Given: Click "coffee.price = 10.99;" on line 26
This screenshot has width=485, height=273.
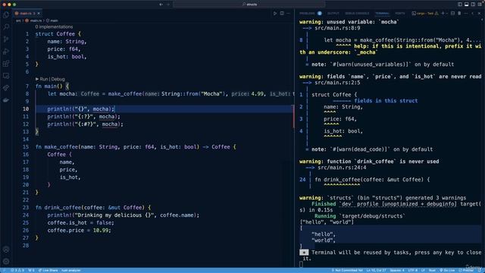Looking at the screenshot, I should [79, 231].
